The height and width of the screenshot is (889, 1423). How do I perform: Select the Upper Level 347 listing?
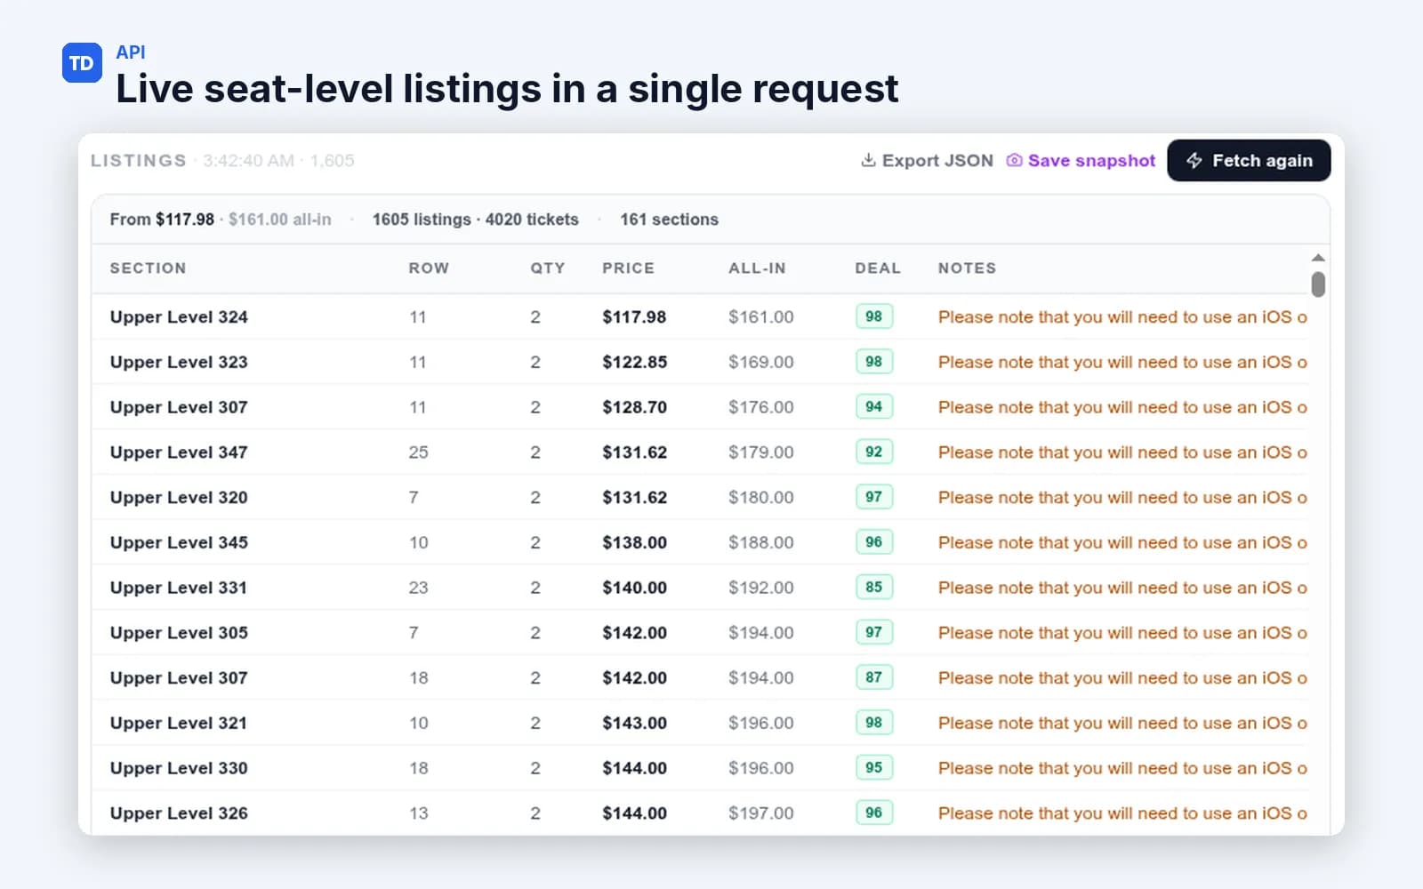[701, 452]
